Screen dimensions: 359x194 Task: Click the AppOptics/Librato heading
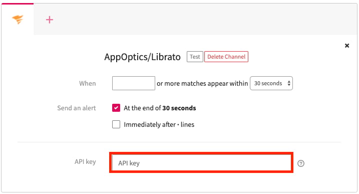pyautogui.click(x=142, y=57)
